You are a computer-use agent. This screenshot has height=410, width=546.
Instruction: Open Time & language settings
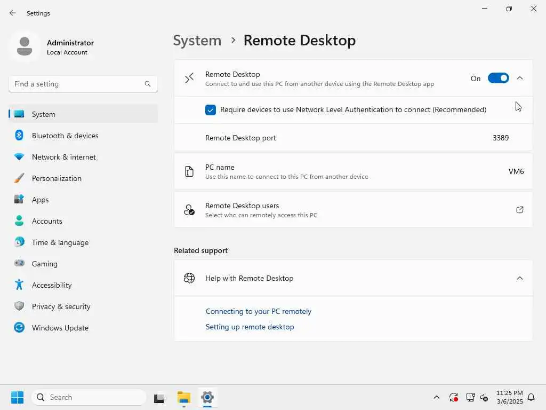(83, 242)
